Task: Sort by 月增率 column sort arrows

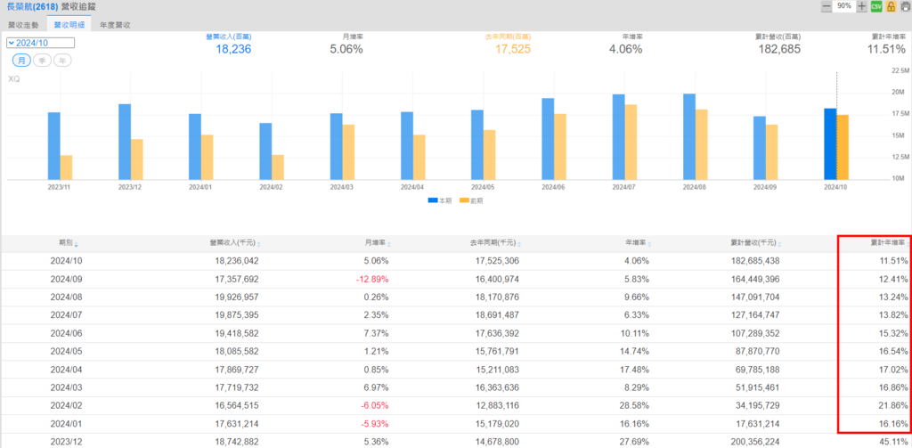Action: pos(389,244)
